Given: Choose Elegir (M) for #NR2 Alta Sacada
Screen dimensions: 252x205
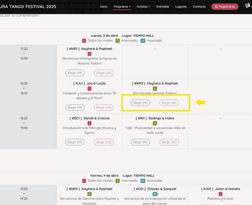Looking at the screenshot, I should point(140,102).
